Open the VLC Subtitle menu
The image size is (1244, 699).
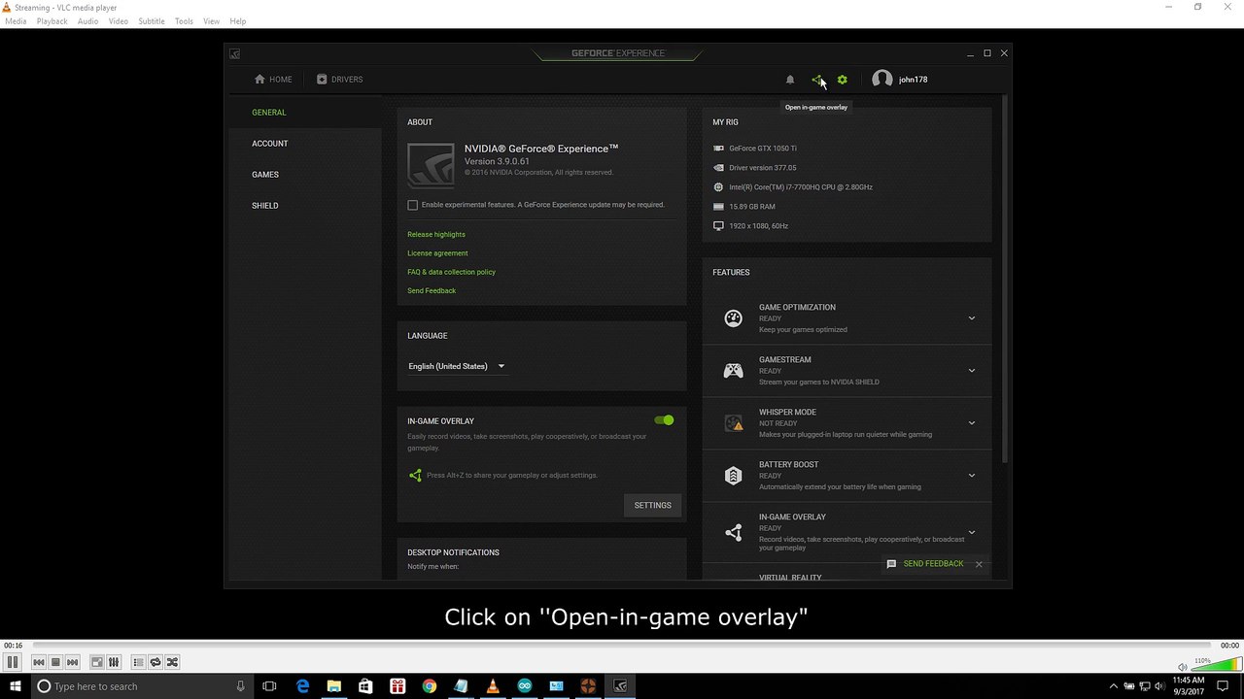tap(152, 20)
